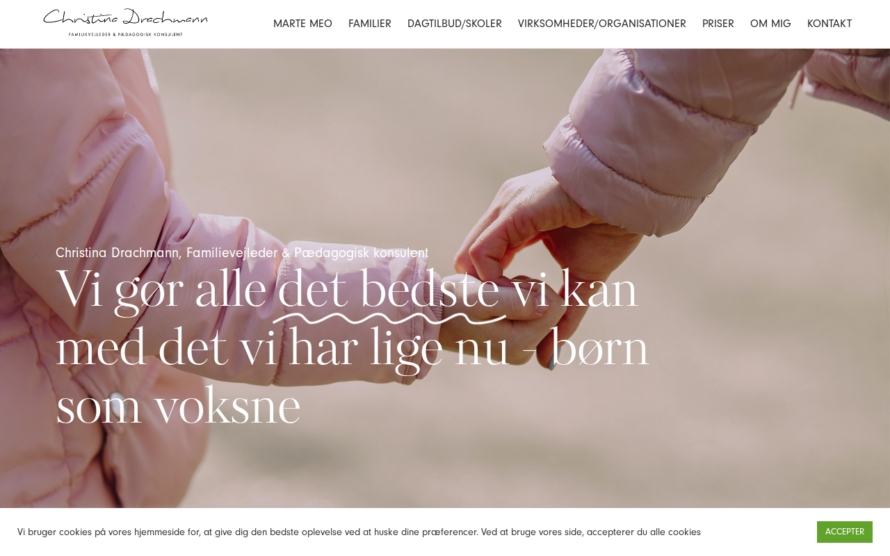Select VIRKSOMHEDER/ORGANISATIONER in the navigation
Viewport: 890px width, 556px height.
(602, 24)
